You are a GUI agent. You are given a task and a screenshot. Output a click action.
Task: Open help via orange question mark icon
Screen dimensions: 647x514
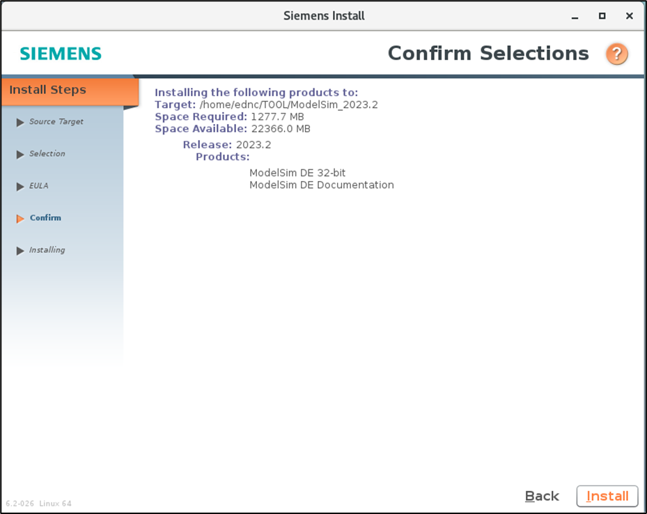tap(616, 54)
